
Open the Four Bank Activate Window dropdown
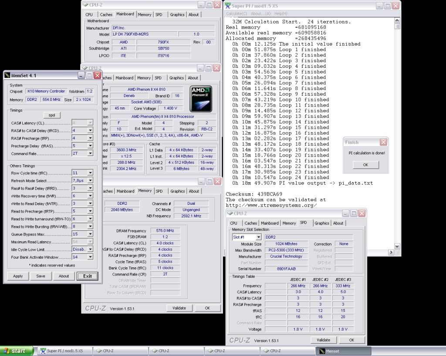[90, 257]
